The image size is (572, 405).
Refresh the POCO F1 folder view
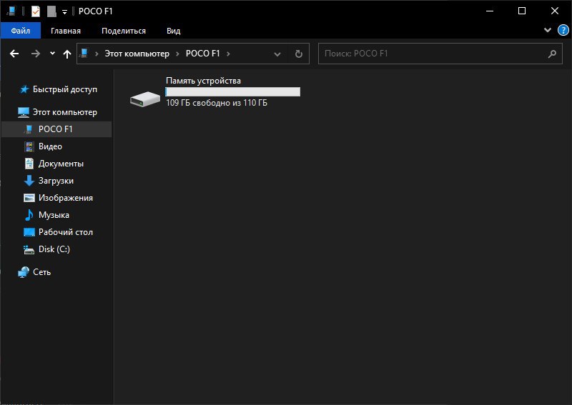[x=298, y=54]
